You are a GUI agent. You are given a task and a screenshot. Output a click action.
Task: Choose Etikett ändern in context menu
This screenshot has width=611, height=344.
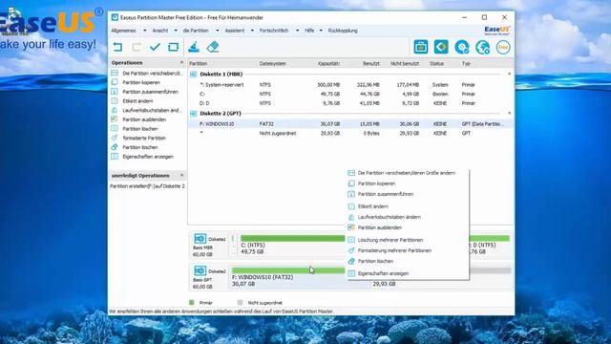coord(373,206)
